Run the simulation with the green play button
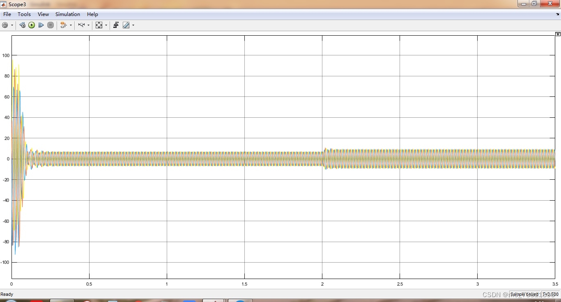The height and width of the screenshot is (302, 561). (32, 25)
